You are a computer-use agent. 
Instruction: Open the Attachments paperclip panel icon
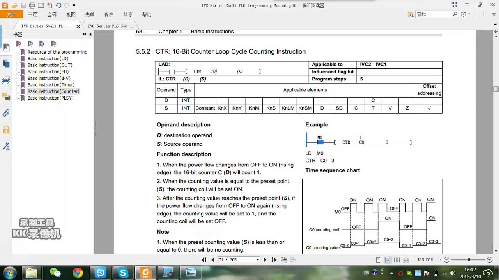[6, 113]
